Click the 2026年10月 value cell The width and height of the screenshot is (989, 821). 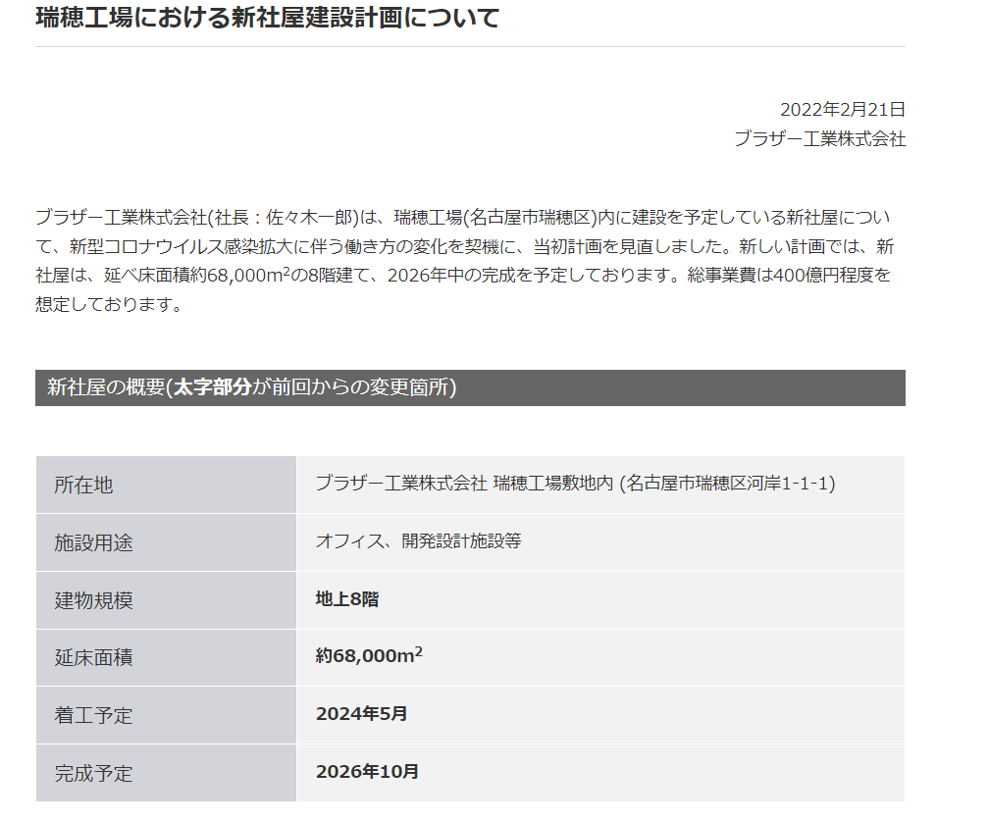point(367,772)
